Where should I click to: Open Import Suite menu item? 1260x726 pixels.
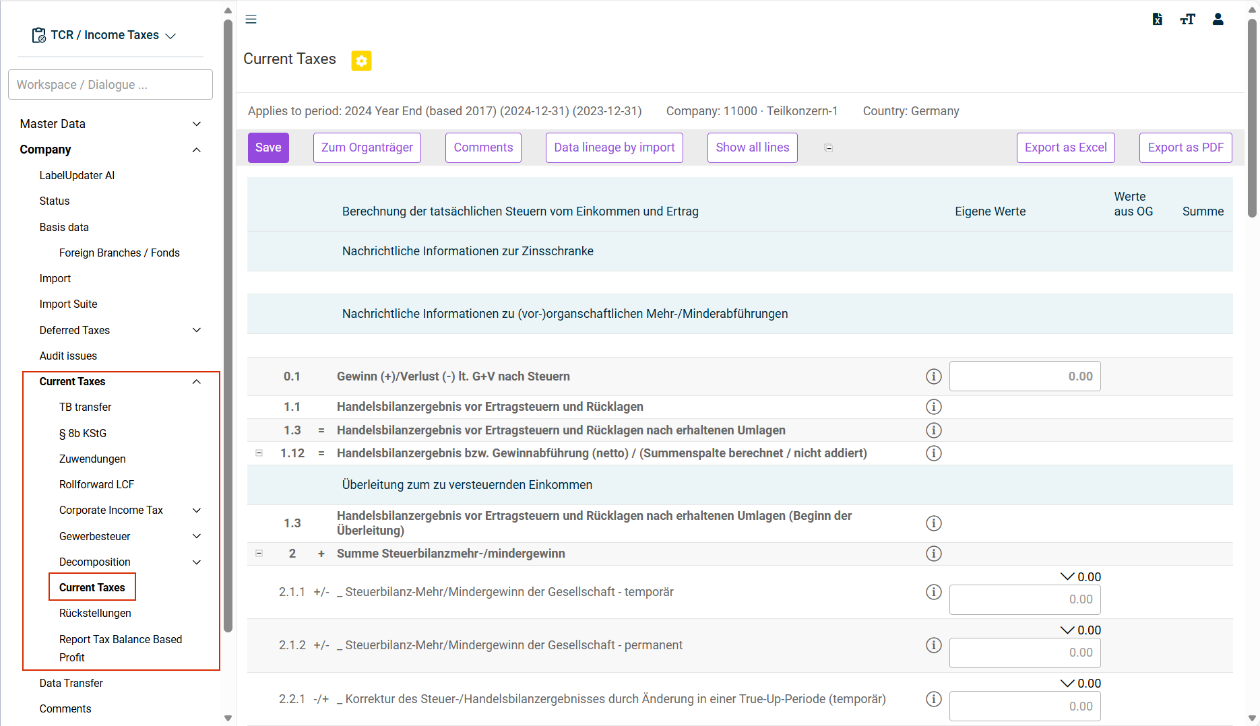(68, 304)
